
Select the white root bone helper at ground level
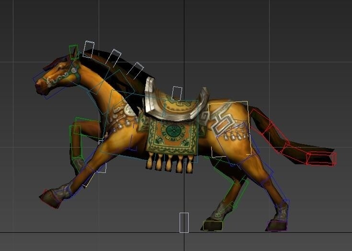click(x=184, y=222)
